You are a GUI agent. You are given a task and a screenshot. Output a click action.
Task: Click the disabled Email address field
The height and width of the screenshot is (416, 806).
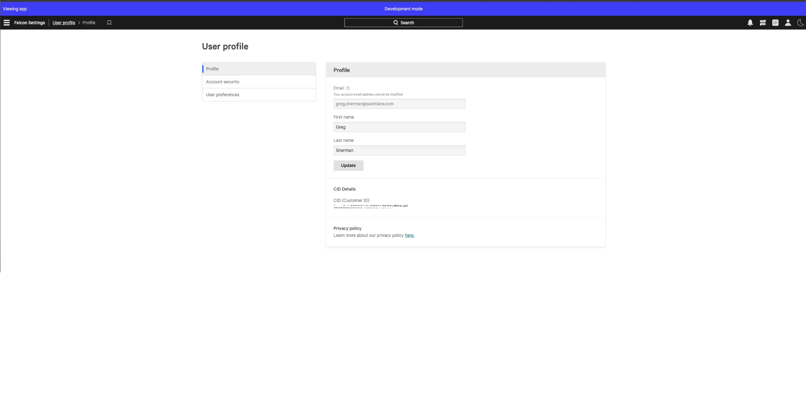(399, 104)
